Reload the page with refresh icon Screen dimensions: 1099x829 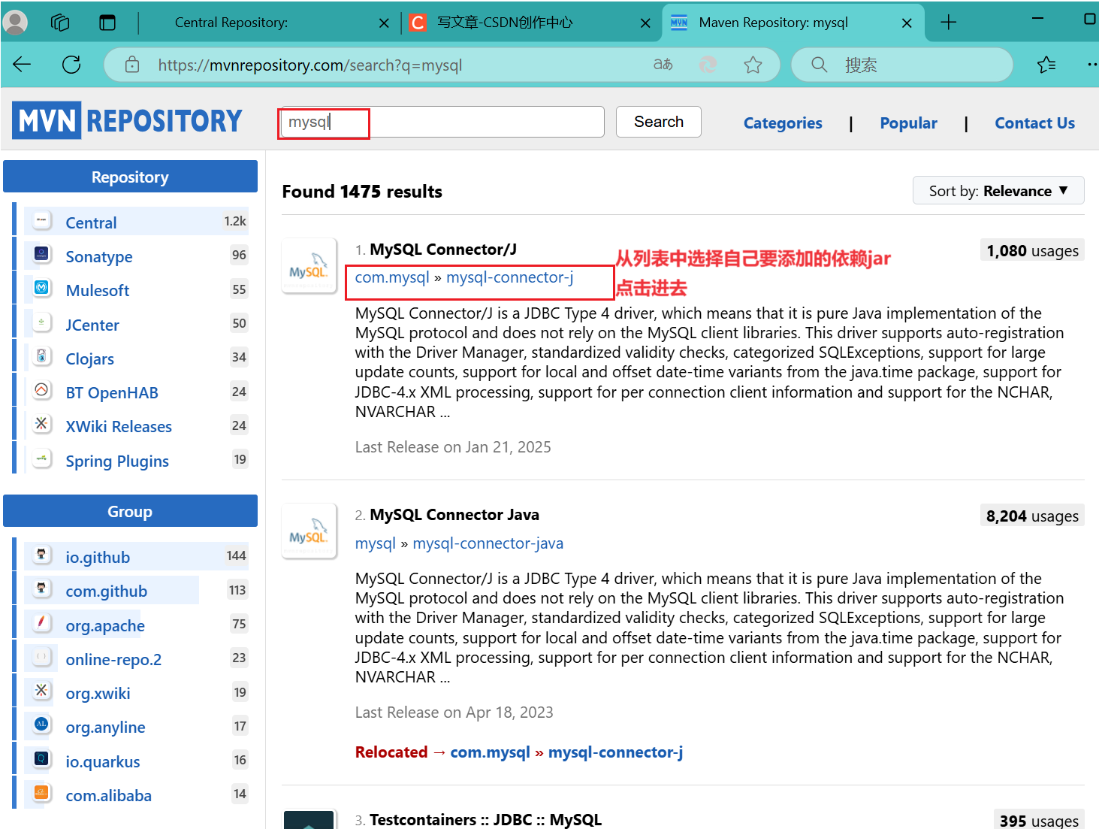(x=71, y=65)
